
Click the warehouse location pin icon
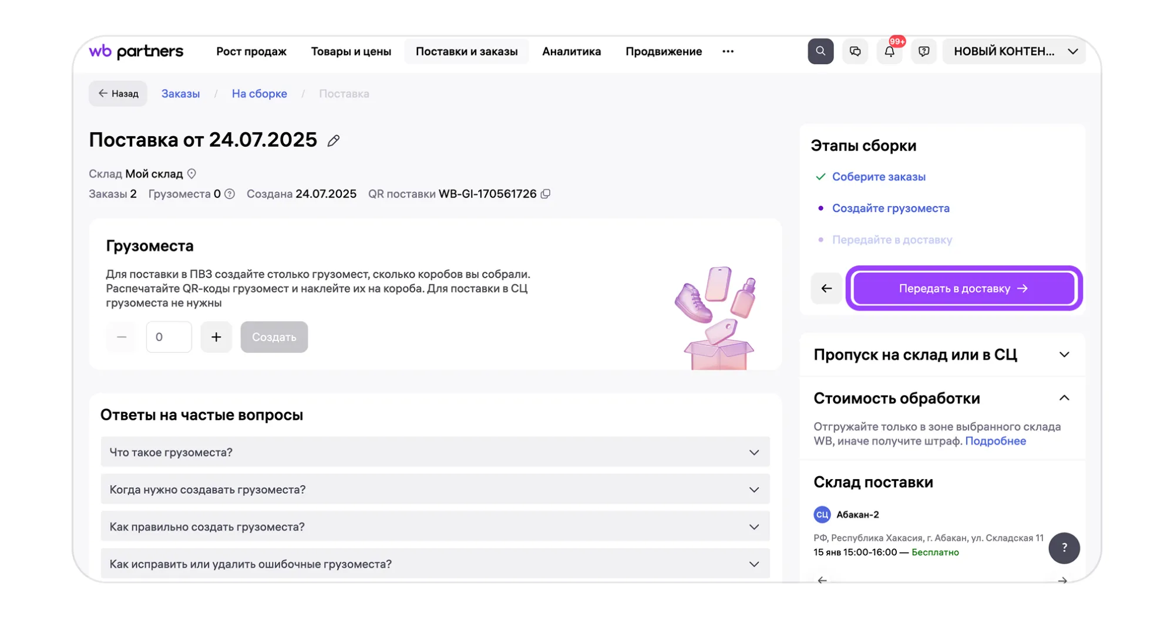(x=191, y=174)
